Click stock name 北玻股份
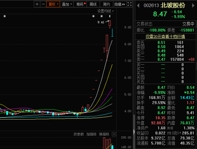Viewport: 197px width, 149px height. (x=173, y=5)
